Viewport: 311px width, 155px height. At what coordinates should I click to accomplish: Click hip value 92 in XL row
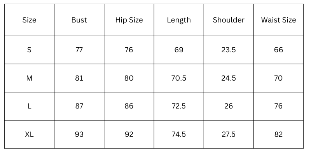tap(129, 134)
